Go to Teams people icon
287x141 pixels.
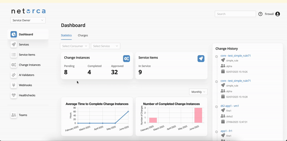[14, 115]
